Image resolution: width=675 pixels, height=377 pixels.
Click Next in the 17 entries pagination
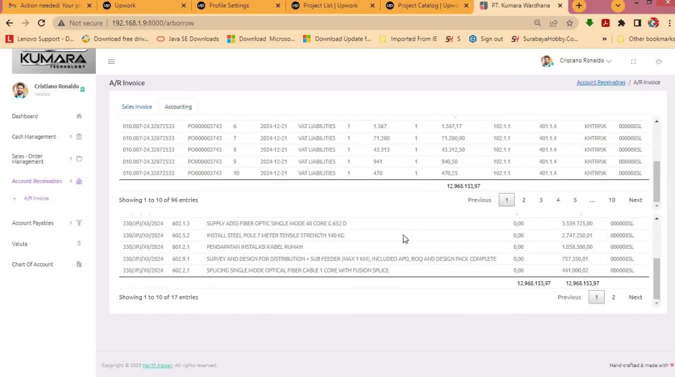click(x=635, y=297)
